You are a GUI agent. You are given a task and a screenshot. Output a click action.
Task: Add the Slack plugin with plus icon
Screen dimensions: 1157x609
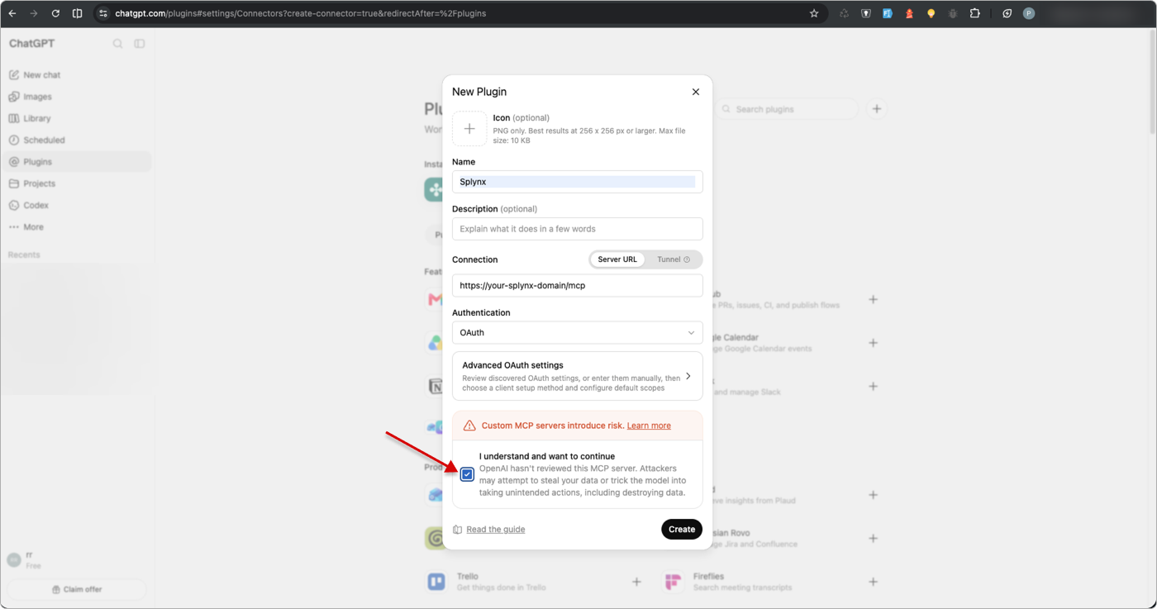873,386
